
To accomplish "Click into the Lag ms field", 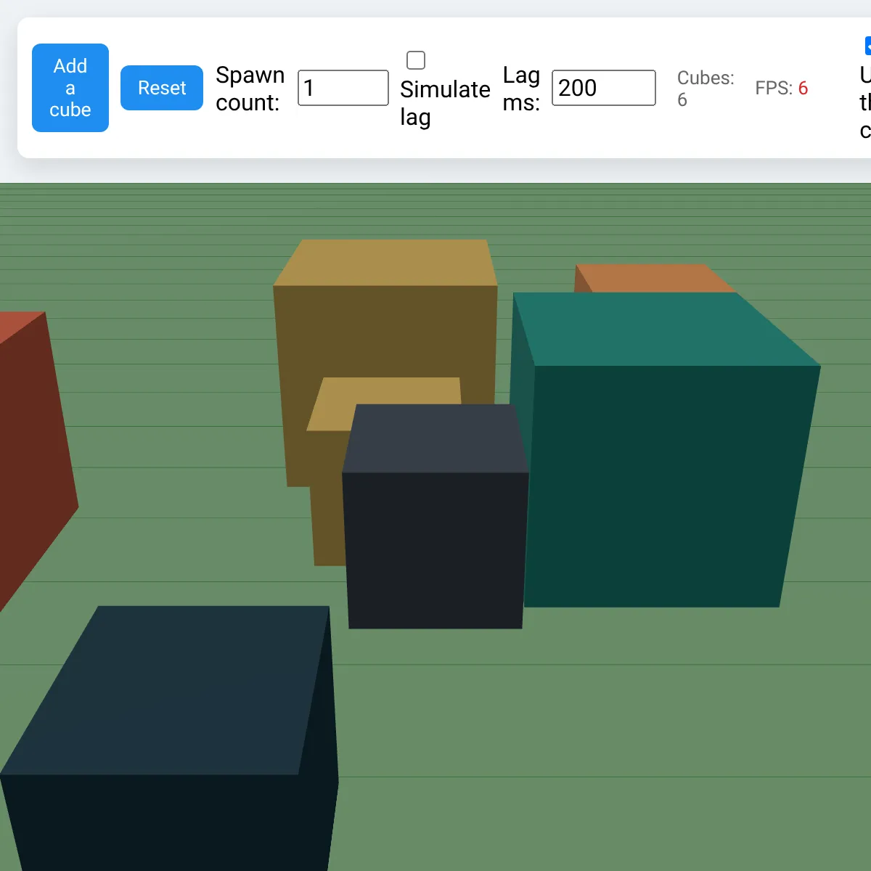I will click(603, 88).
